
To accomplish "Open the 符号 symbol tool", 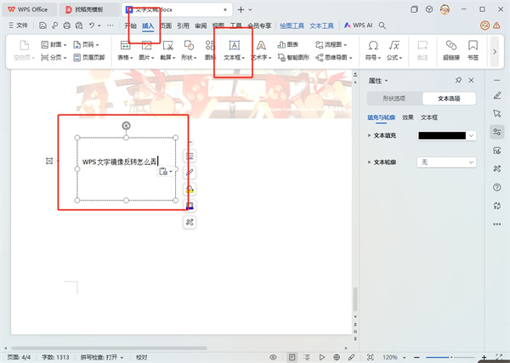I will pos(373,50).
